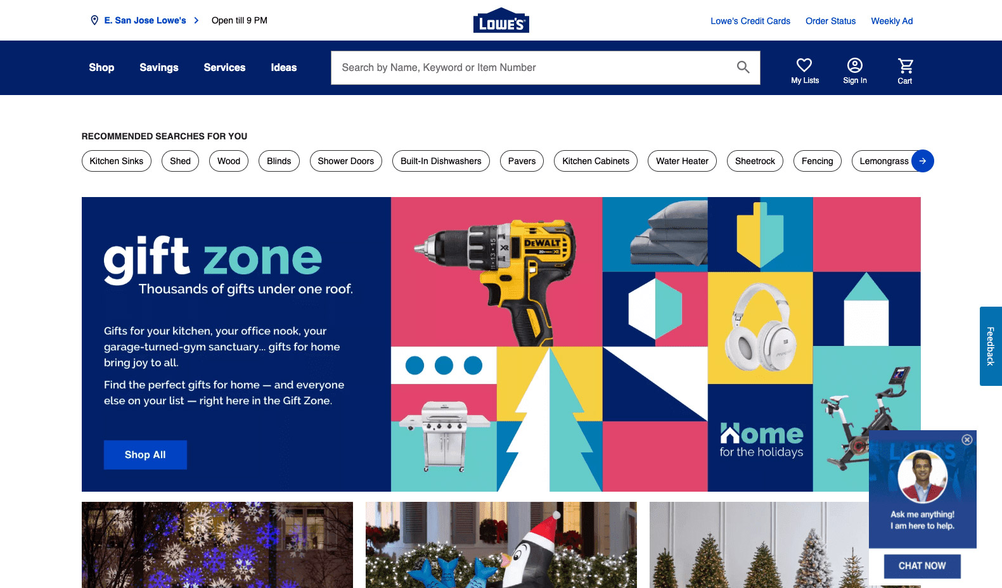Viewport: 1002px width, 588px height.
Task: Select the Fencing search chip
Action: (818, 161)
